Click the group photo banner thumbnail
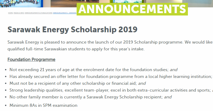The image size is (213, 111). 21,3
